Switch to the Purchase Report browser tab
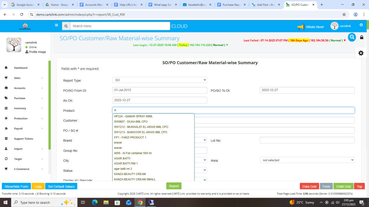Viewport: 369px width, 207px height. pyautogui.click(x=231, y=5)
